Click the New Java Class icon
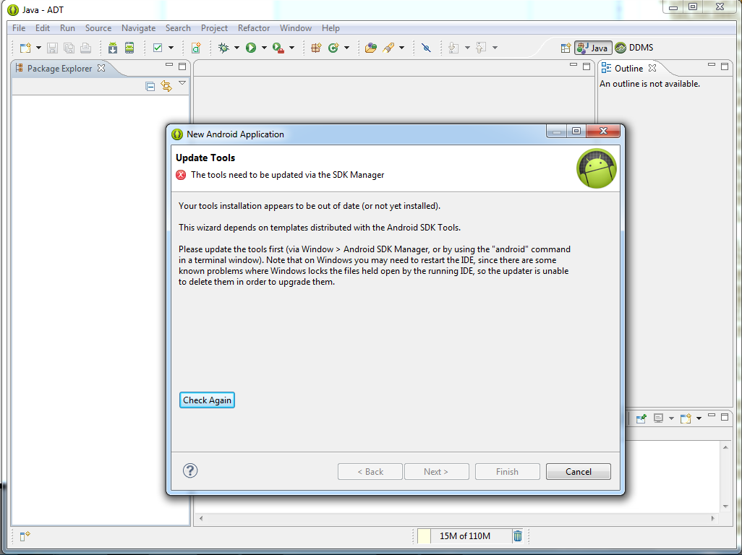Viewport: 742px width, 555px height. (333, 48)
